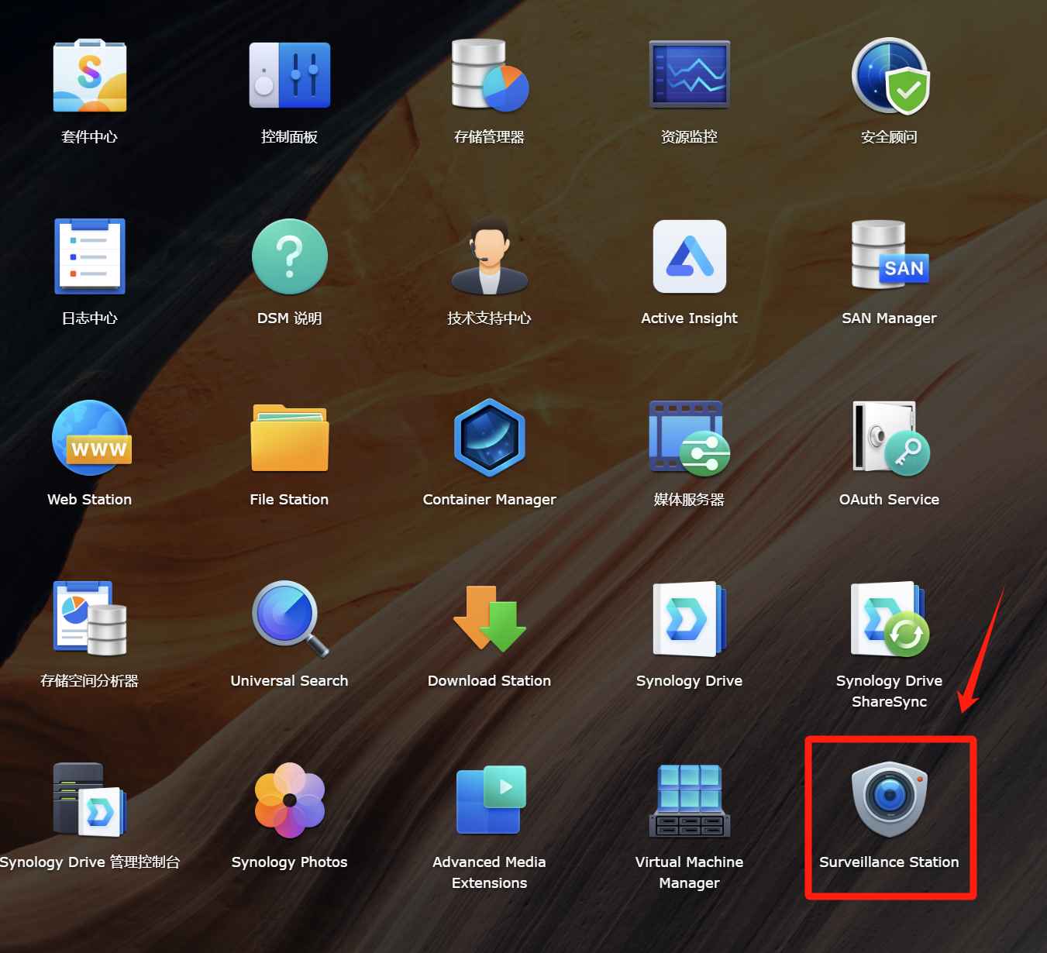Screen dimensions: 1047x953
Task: Open Surveillance Station
Action: click(x=890, y=800)
